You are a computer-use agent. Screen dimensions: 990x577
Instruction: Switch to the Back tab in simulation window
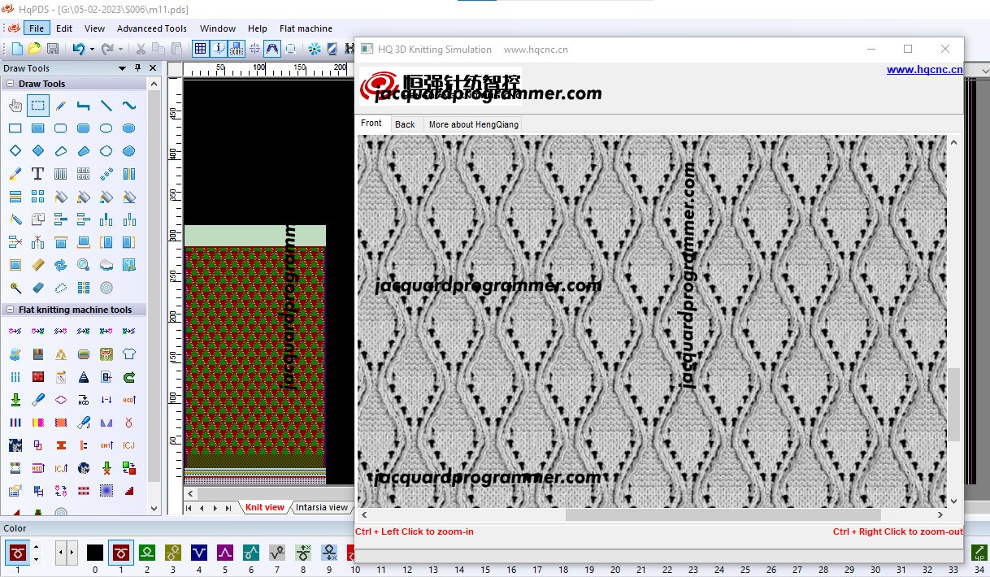coord(405,124)
